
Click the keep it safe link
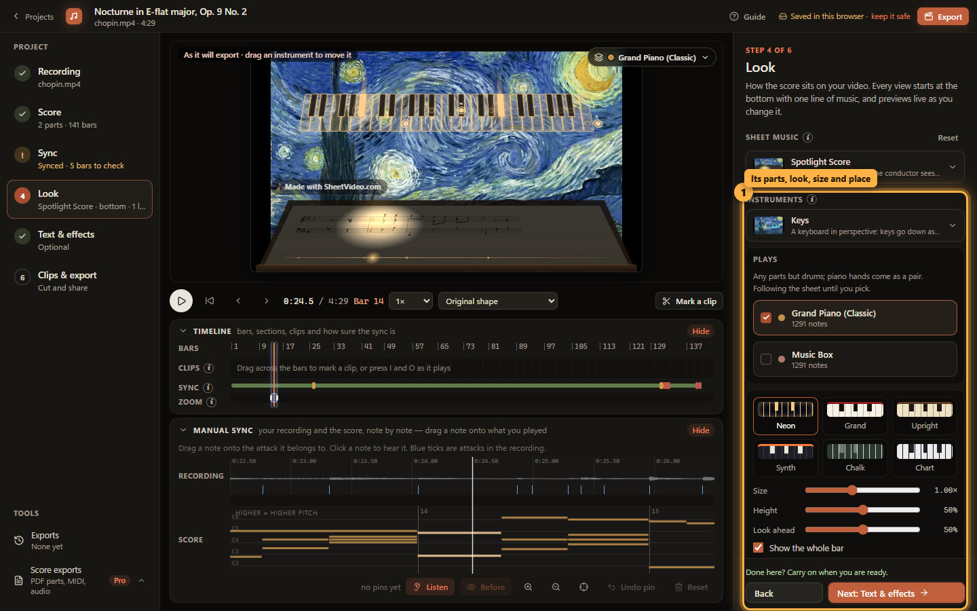890,16
